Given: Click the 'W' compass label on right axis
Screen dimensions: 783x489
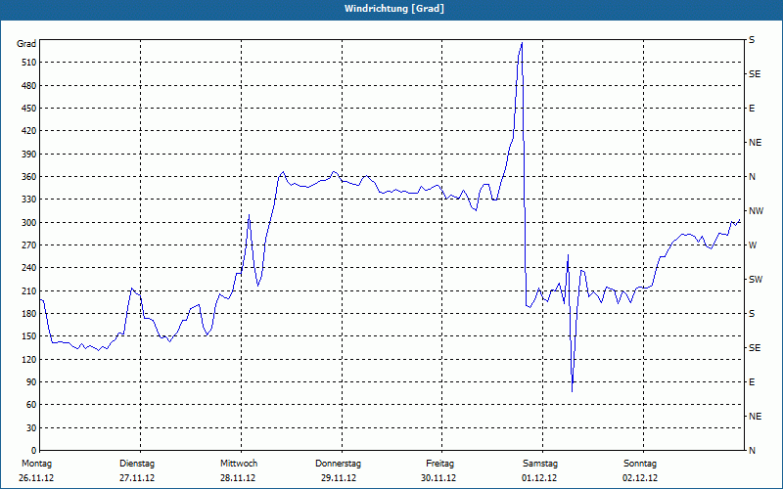Looking at the screenshot, I should coord(753,245).
